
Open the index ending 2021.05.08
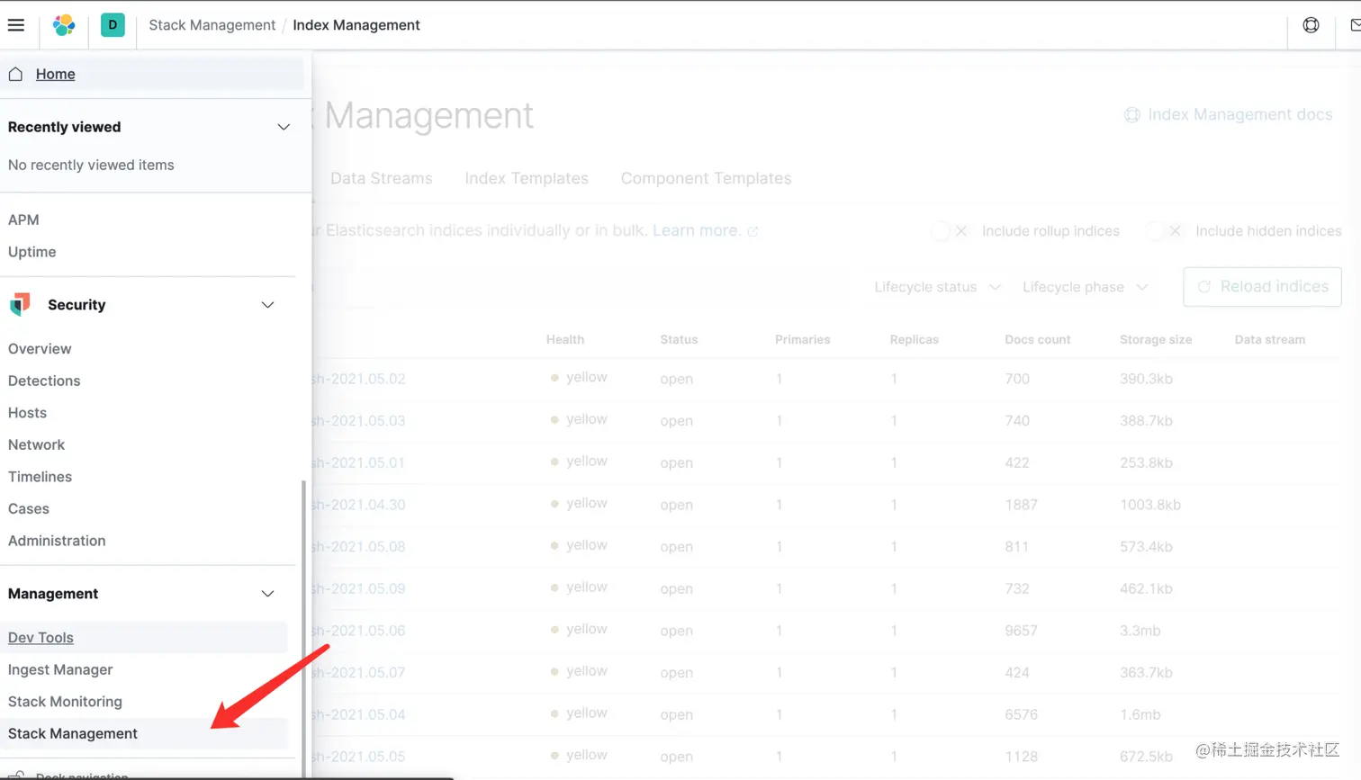[x=358, y=547]
